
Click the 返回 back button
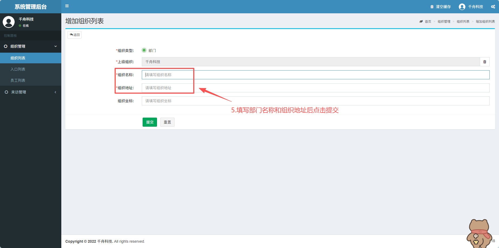coord(75,35)
